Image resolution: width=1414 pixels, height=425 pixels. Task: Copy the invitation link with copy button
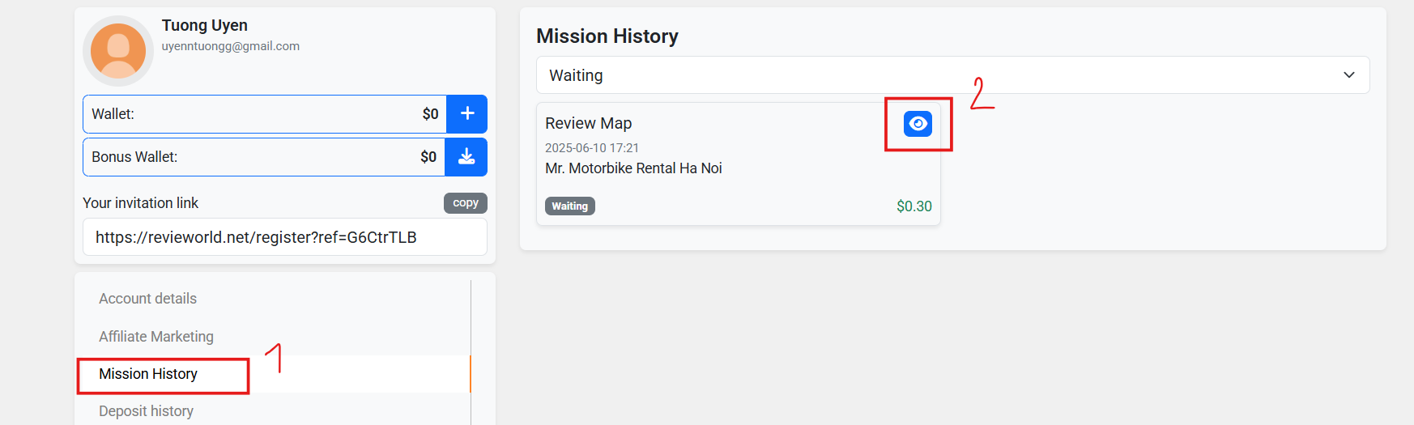point(466,203)
